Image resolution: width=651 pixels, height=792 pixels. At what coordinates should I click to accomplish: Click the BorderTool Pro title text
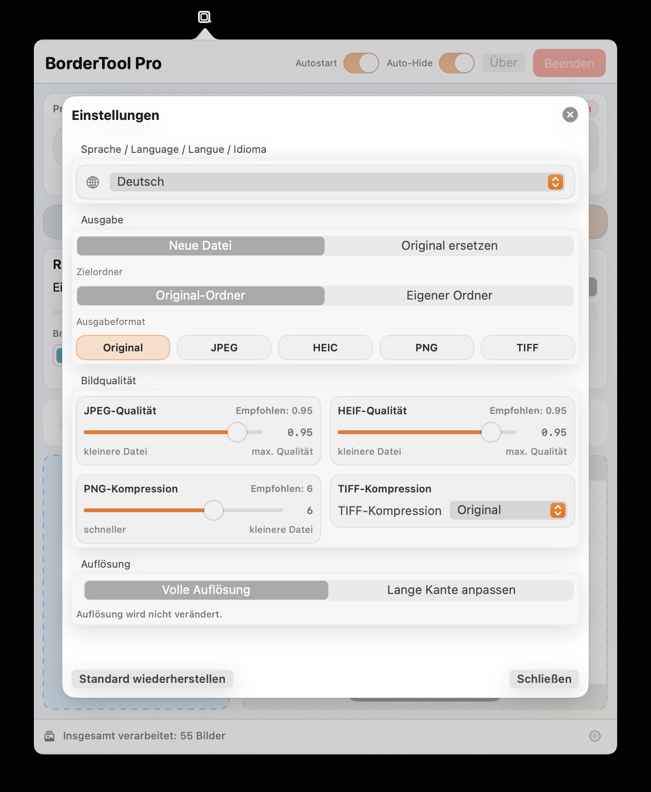103,63
